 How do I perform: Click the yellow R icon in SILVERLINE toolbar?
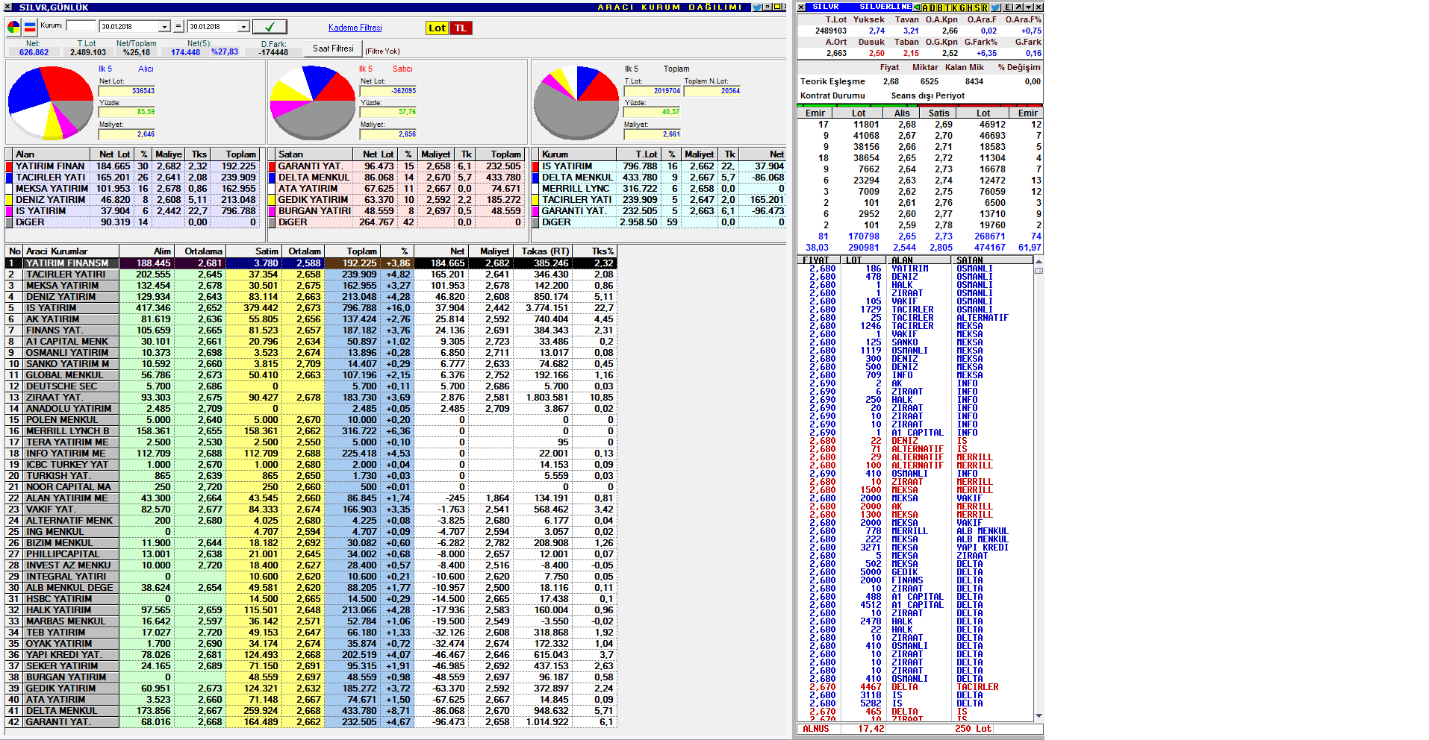tap(985, 7)
